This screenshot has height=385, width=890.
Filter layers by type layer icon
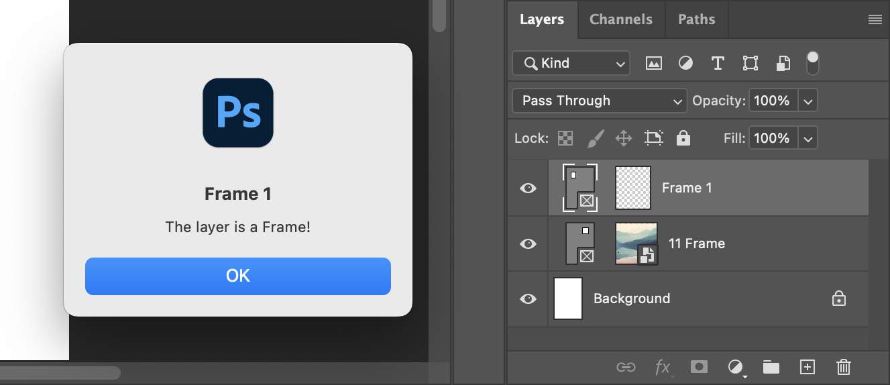coord(718,63)
